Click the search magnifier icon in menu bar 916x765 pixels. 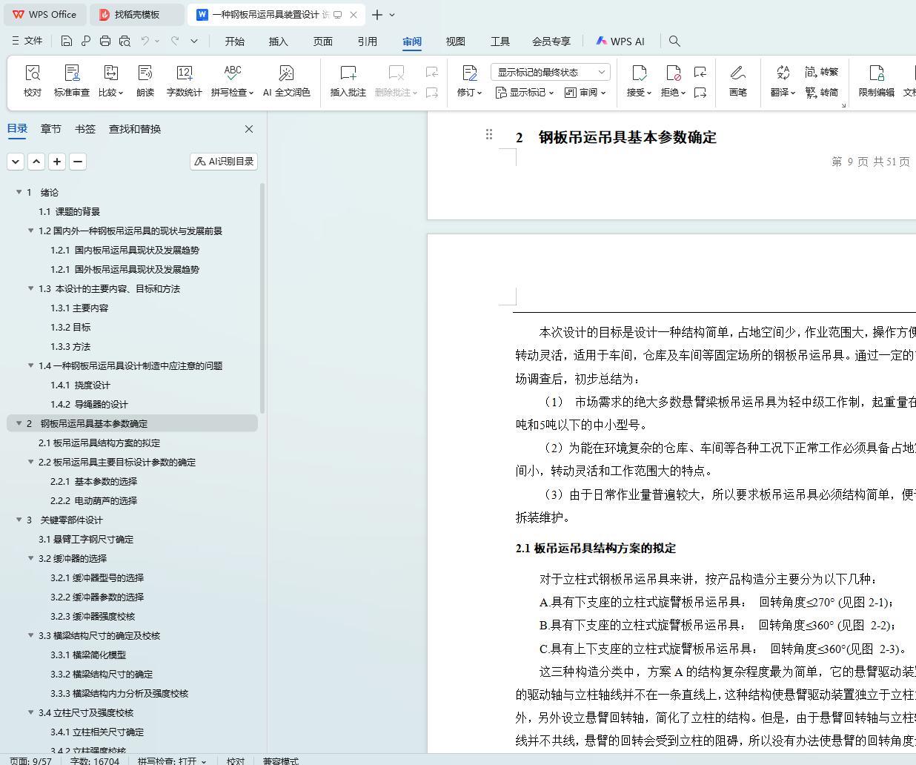pos(674,41)
